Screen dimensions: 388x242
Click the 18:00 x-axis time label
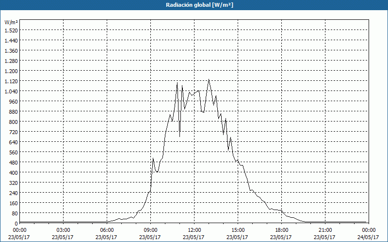(281, 230)
